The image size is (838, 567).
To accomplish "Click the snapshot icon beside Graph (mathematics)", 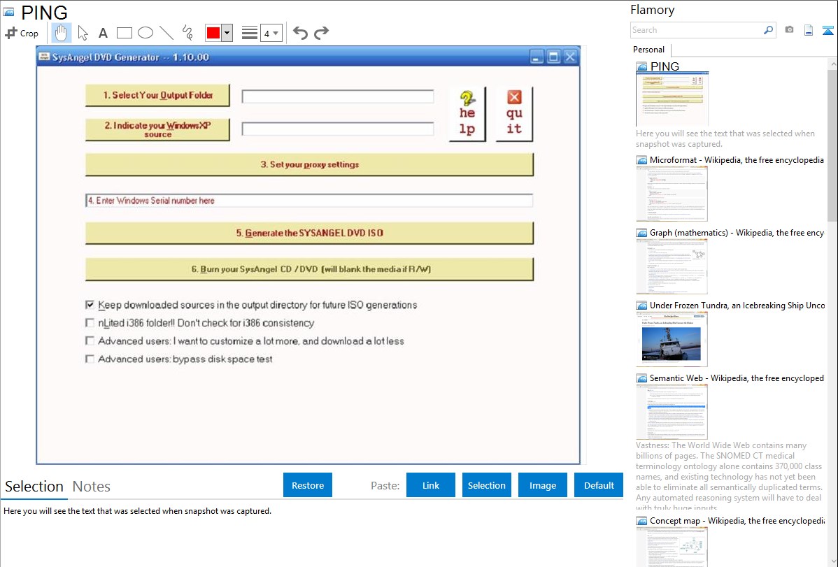I will coord(642,233).
